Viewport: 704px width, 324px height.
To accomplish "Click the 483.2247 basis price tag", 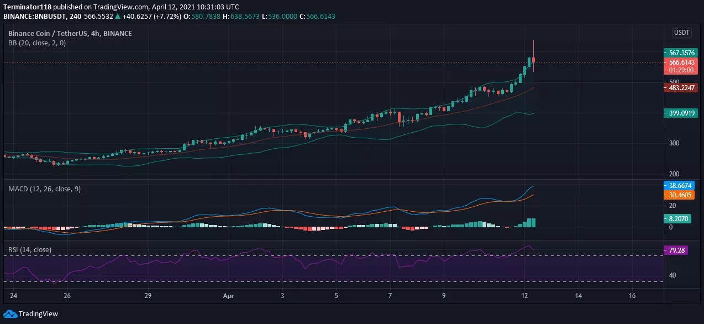I will (x=680, y=87).
